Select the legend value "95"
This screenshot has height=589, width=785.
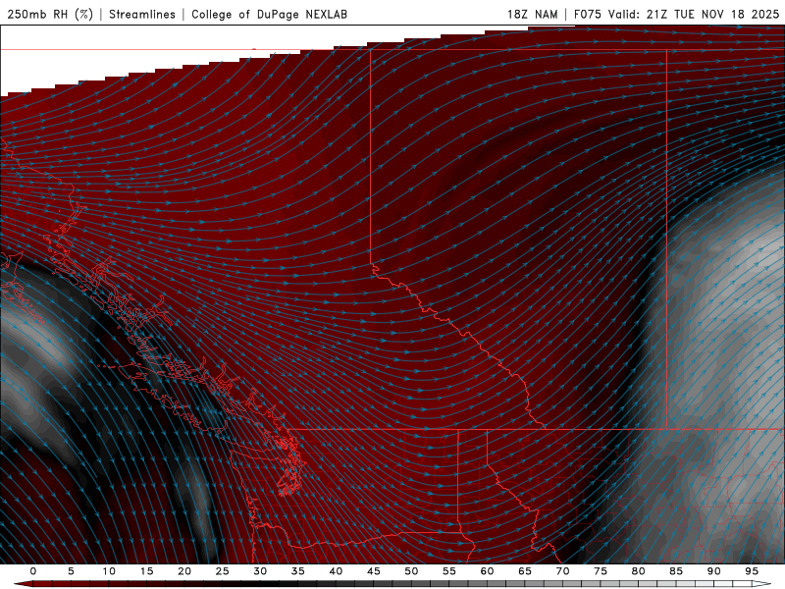(x=752, y=571)
